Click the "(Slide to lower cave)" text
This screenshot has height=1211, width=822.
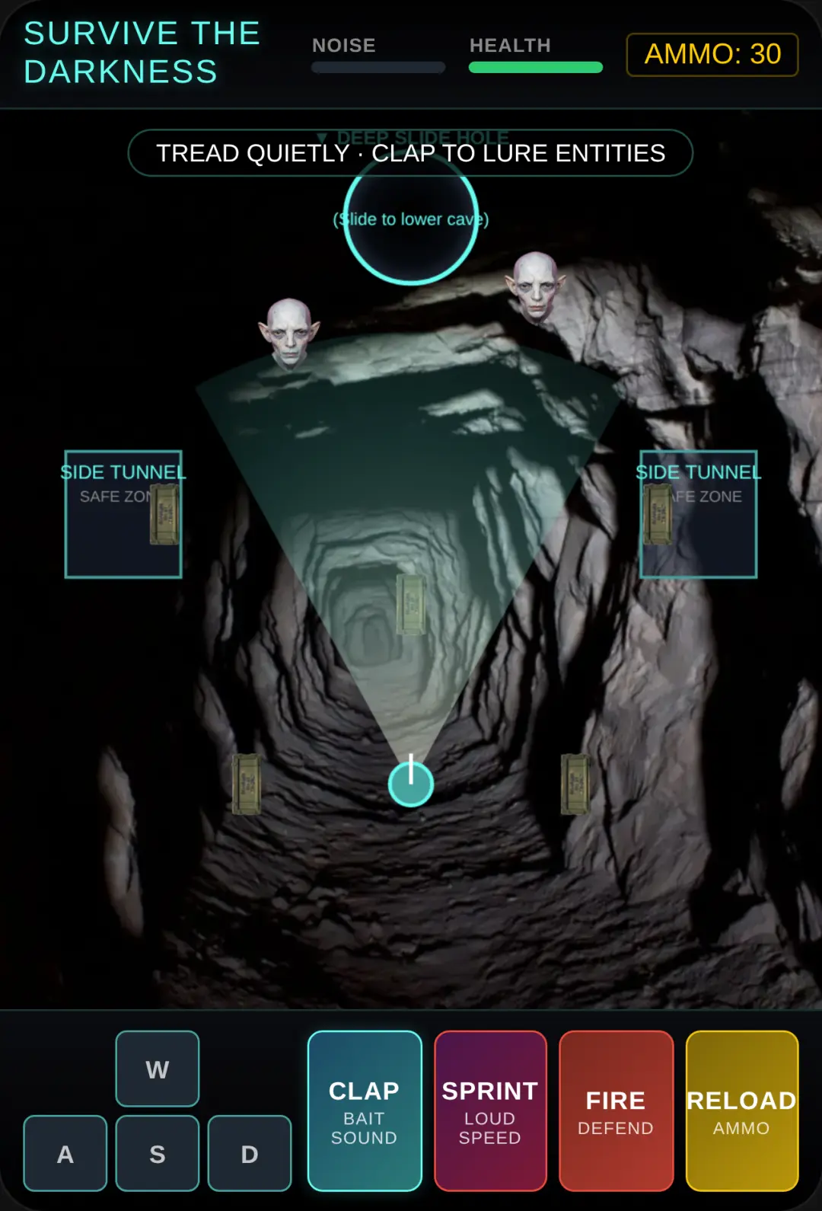point(411,219)
